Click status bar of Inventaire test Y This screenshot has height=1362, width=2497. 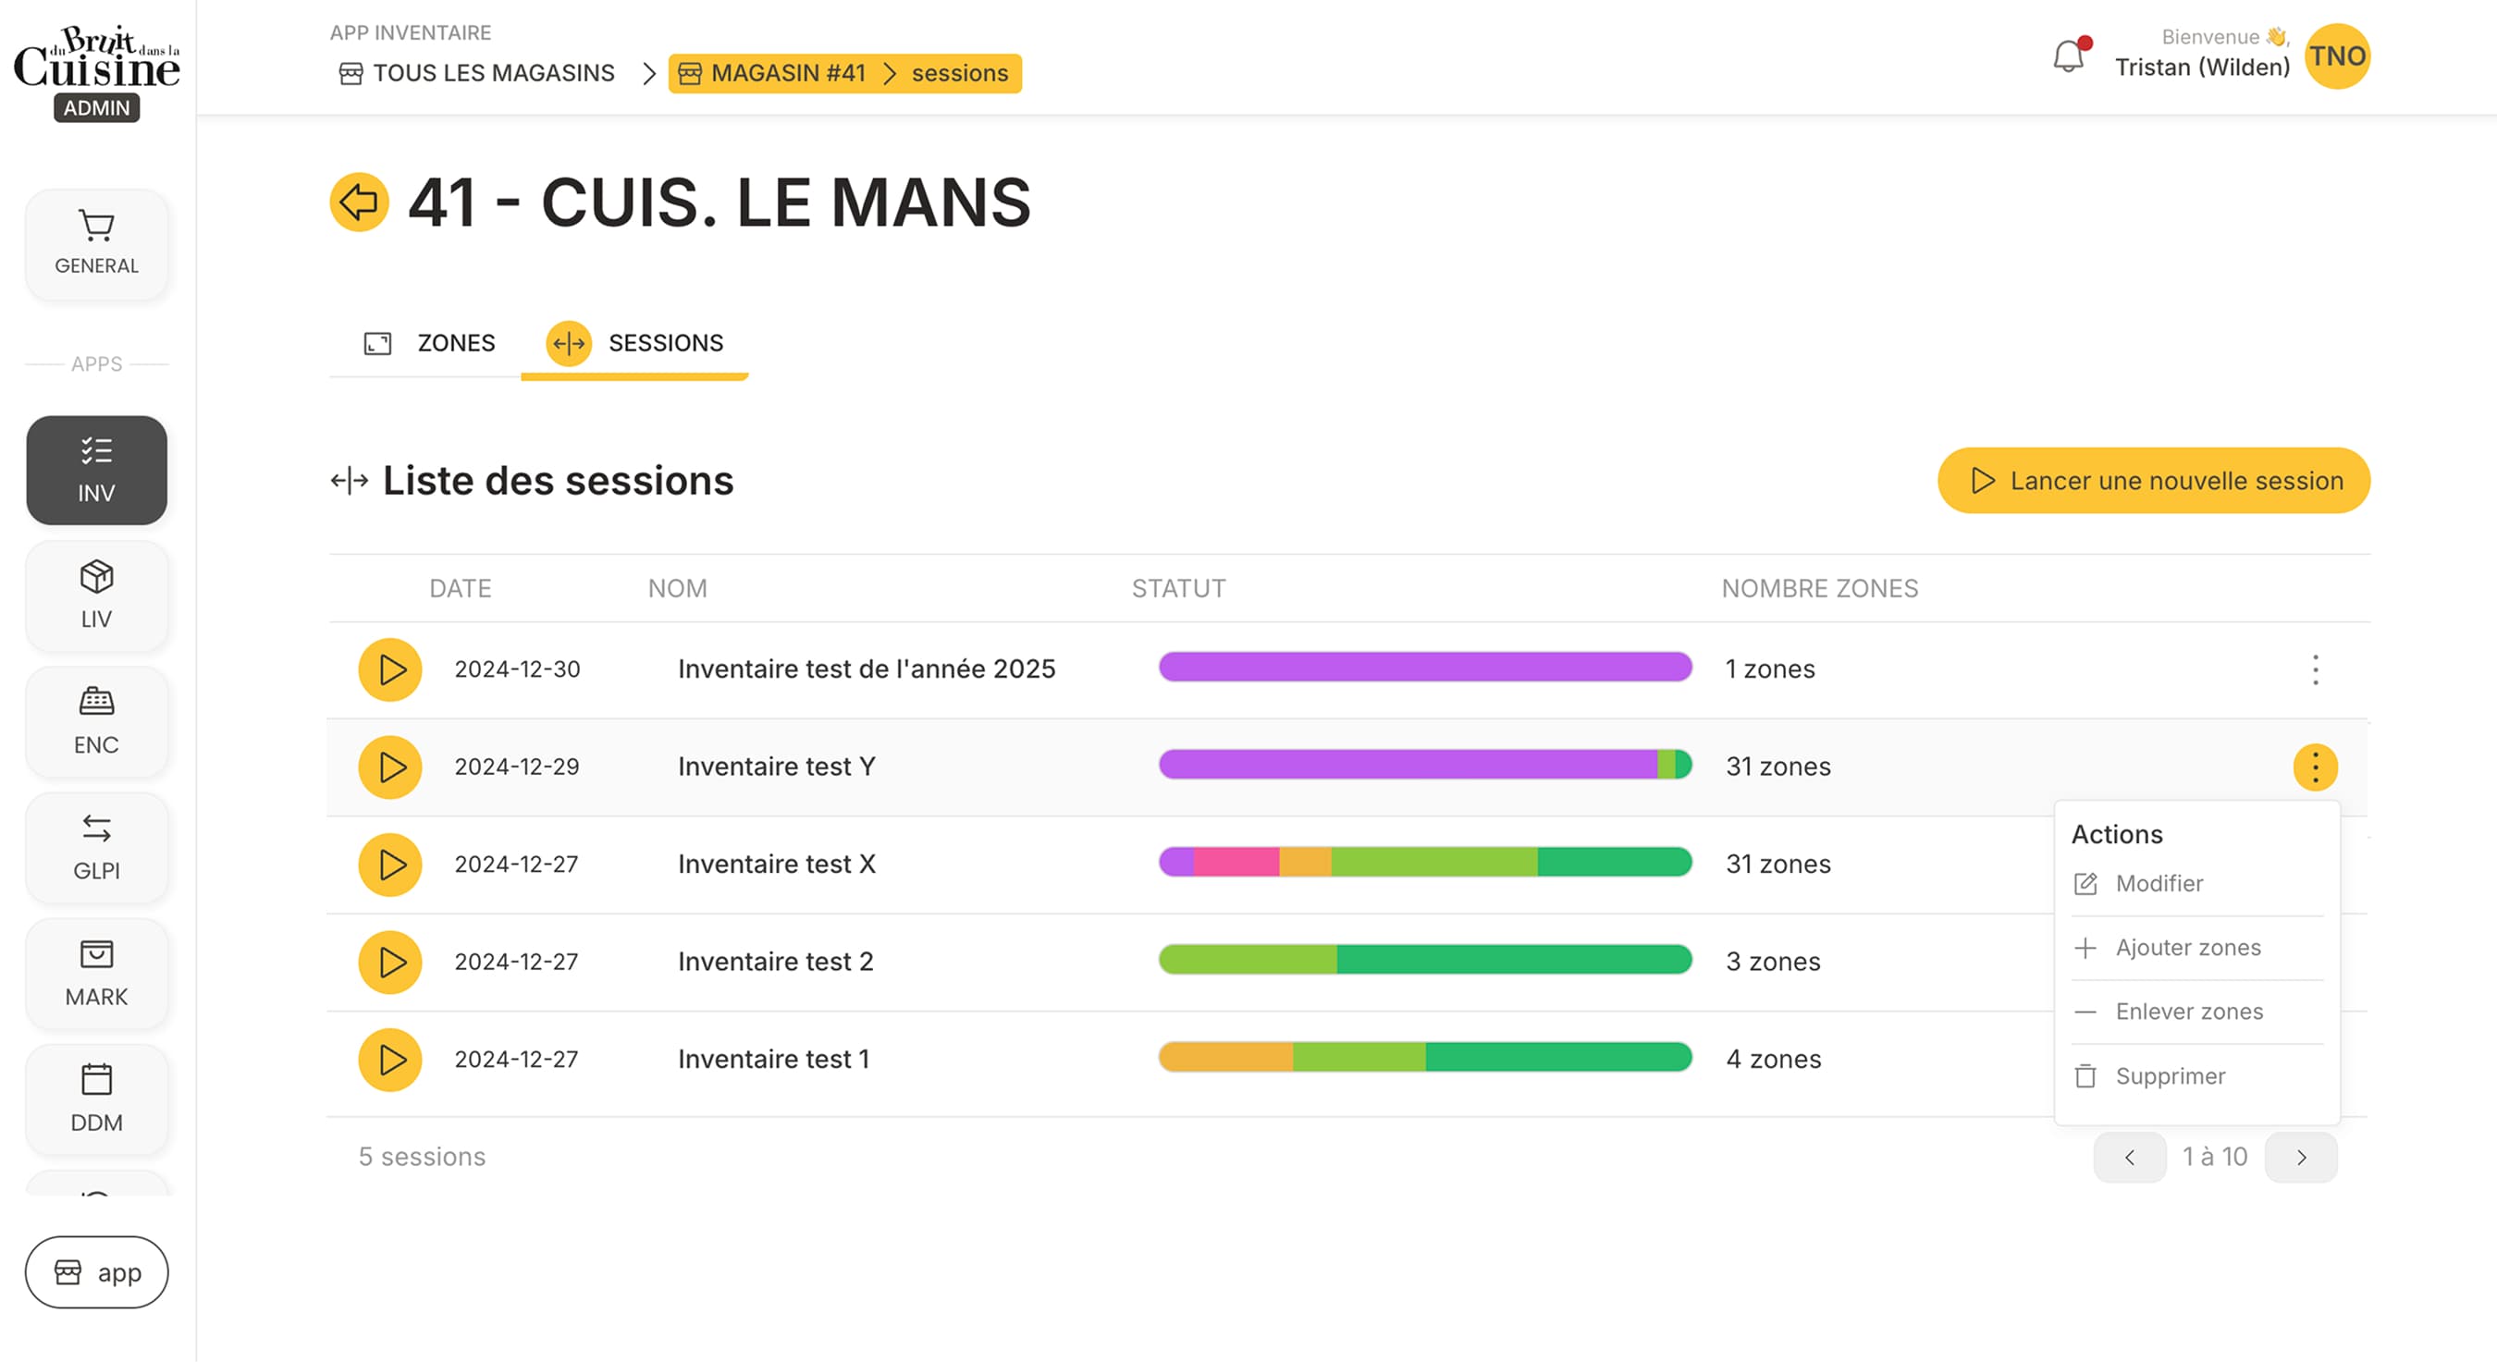[x=1425, y=766]
